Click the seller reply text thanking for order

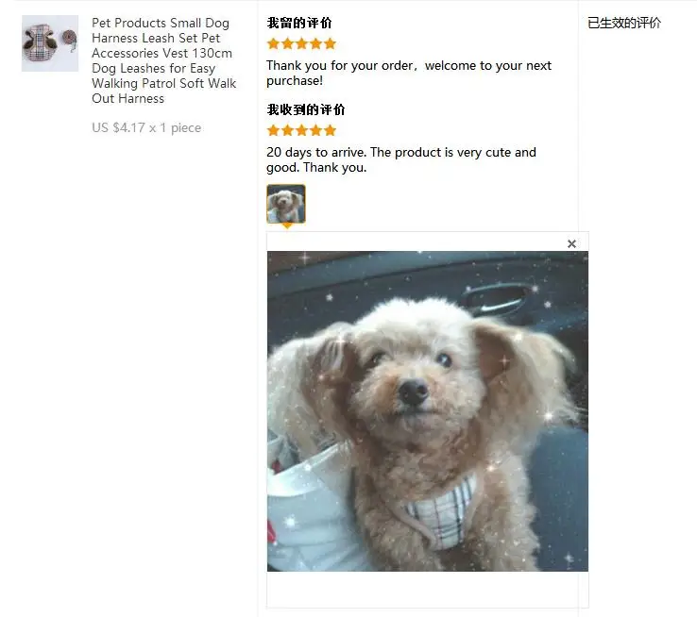click(409, 73)
